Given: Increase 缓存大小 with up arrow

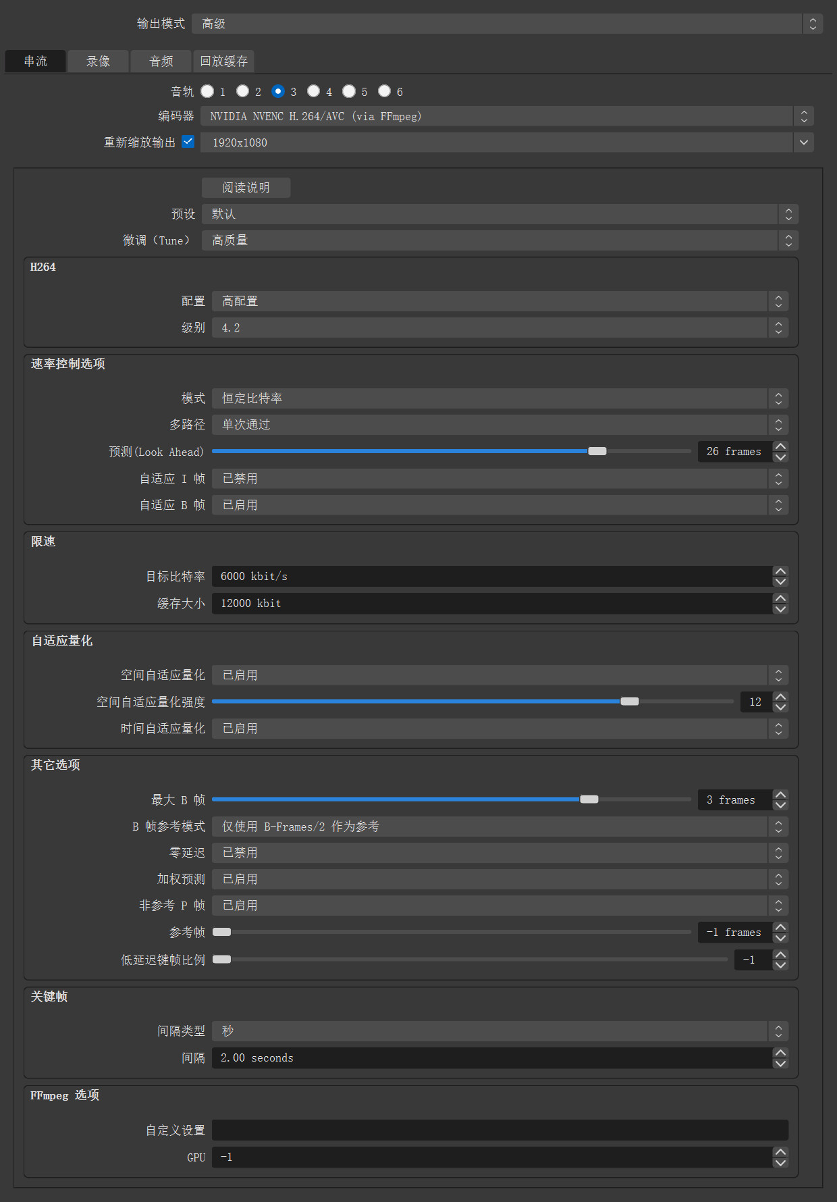Looking at the screenshot, I should (780, 598).
